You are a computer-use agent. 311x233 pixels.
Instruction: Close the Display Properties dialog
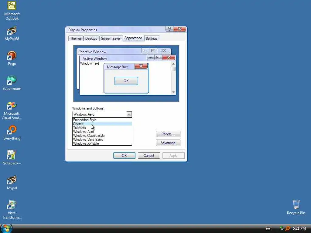pos(180,29)
